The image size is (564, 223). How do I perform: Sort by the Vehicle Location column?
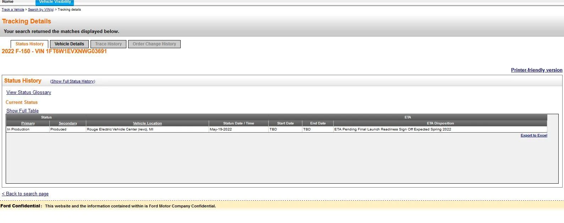point(147,123)
